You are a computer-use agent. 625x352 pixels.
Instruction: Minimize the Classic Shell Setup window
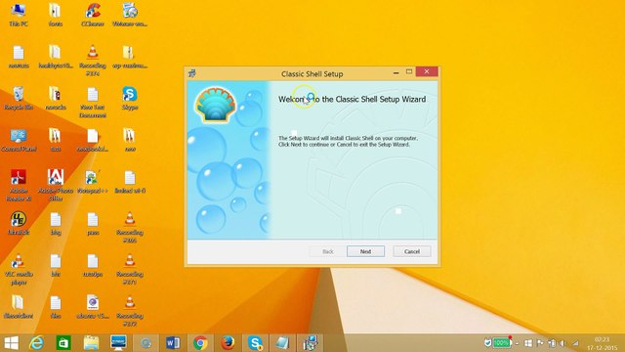coord(396,72)
